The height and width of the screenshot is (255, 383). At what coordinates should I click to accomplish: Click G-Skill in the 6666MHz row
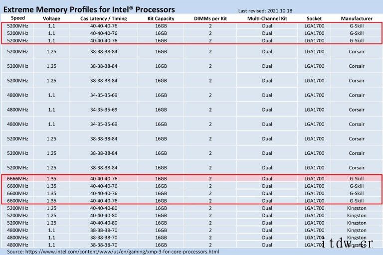pyautogui.click(x=357, y=179)
